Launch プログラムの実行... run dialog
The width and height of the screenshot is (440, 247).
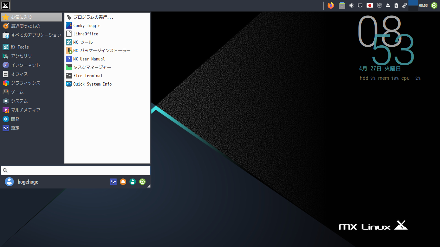coord(107,17)
